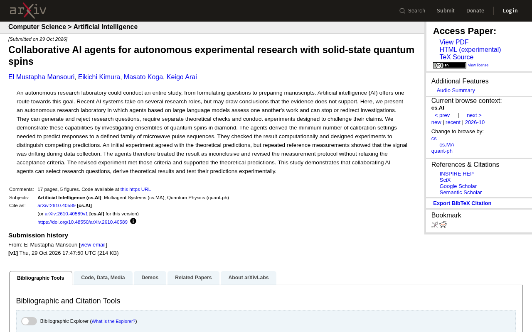Screen dimensions: 532x332
Task: Open the Search control in the header
Action: click(412, 11)
